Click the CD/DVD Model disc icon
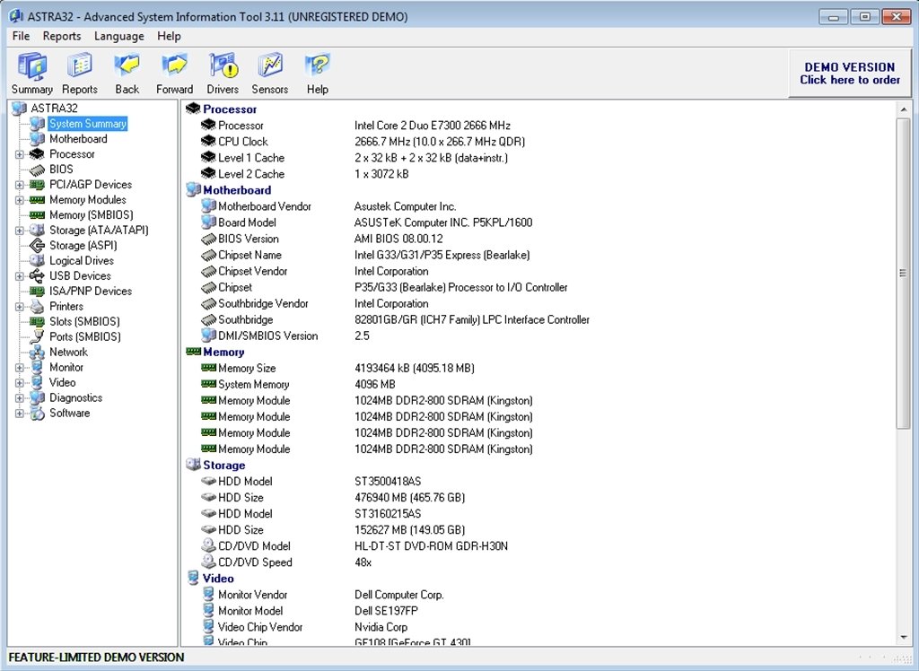Viewport: 919px width, 671px height. (208, 545)
